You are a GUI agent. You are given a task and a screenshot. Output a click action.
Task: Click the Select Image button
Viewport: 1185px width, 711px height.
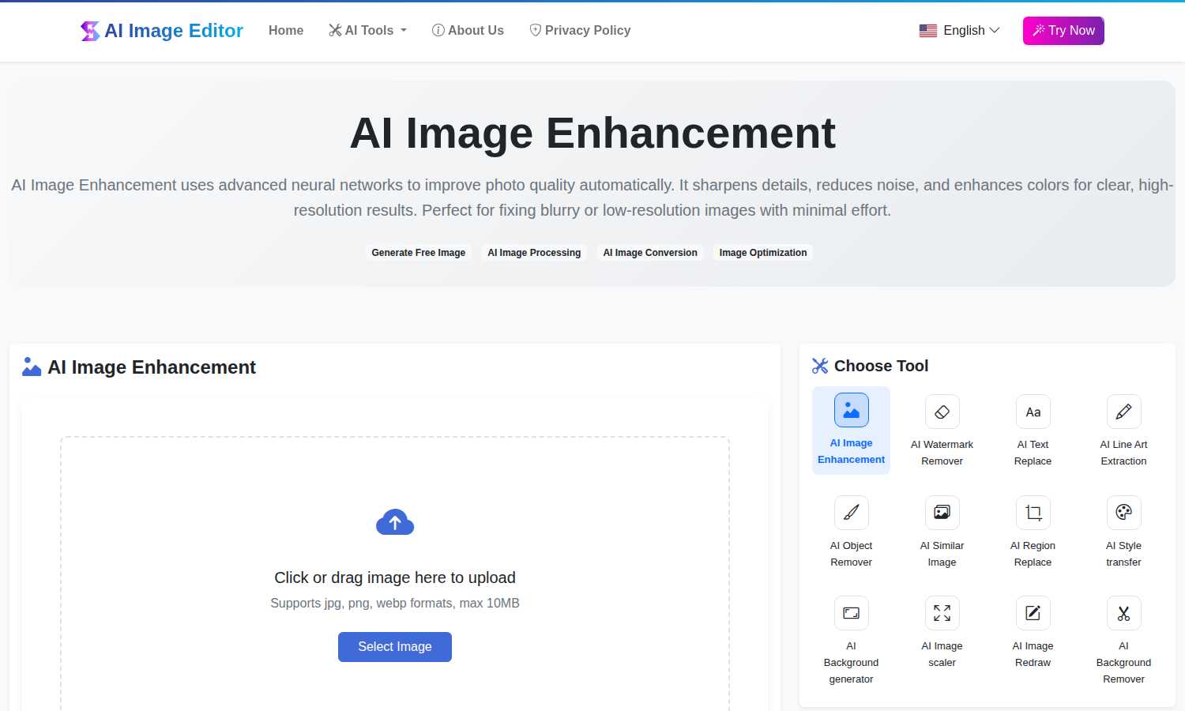395,647
